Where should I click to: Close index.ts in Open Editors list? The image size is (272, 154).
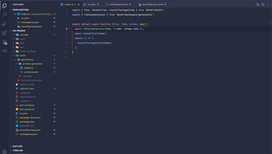15,14
